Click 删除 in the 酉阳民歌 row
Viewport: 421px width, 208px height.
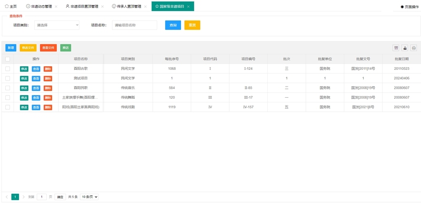tap(48, 88)
